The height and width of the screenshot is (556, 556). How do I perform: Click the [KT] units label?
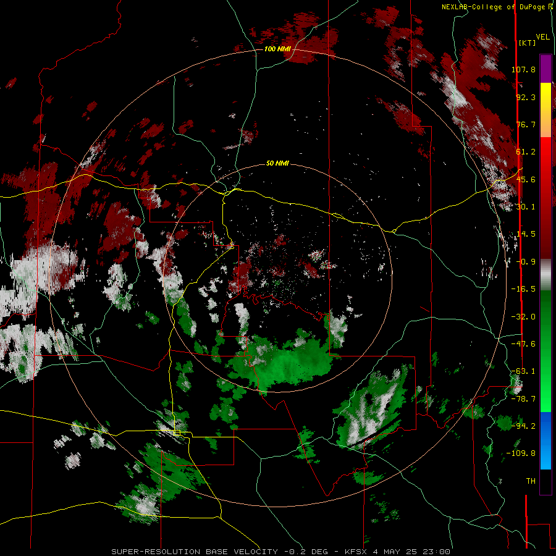click(x=527, y=43)
